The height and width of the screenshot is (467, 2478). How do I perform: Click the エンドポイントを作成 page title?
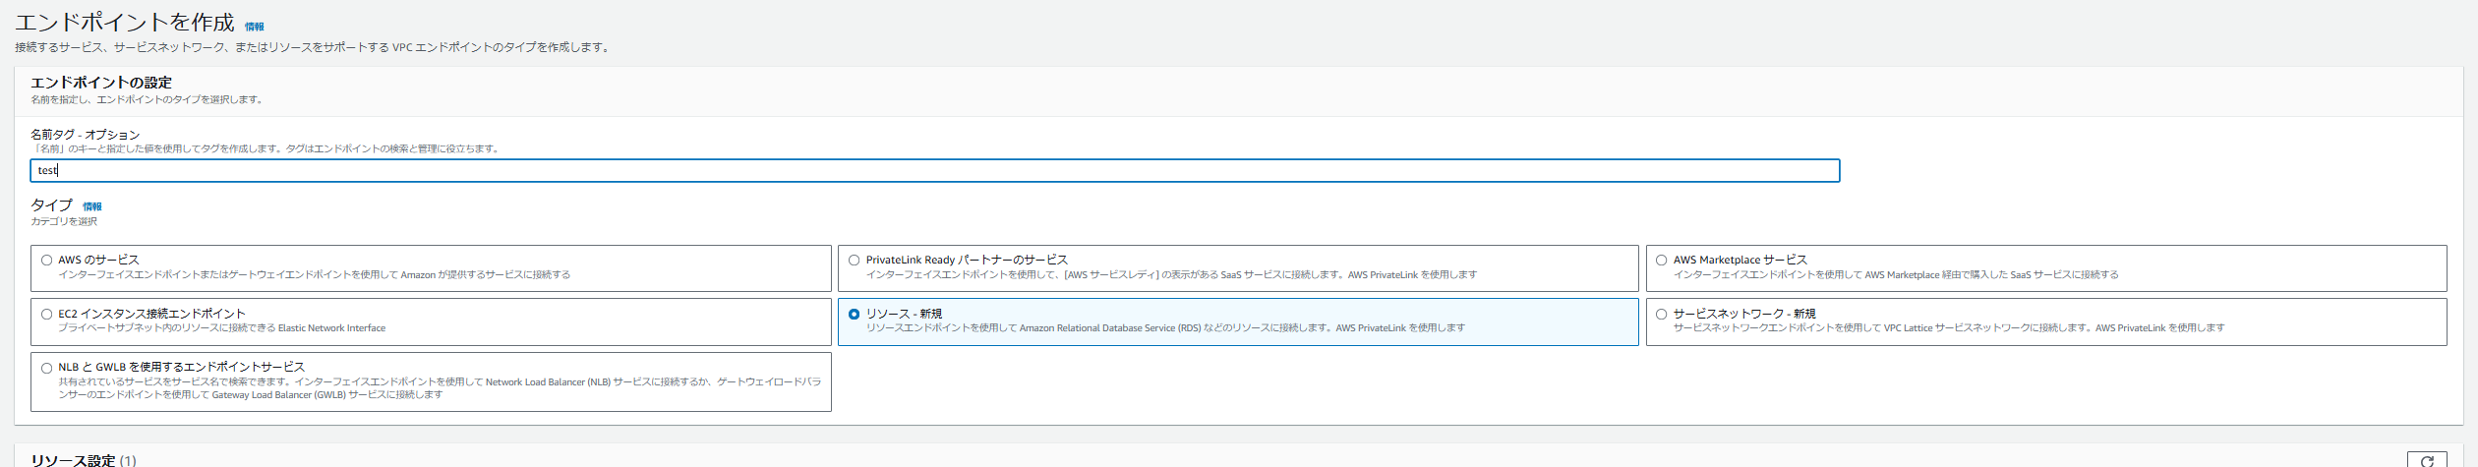click(x=125, y=23)
